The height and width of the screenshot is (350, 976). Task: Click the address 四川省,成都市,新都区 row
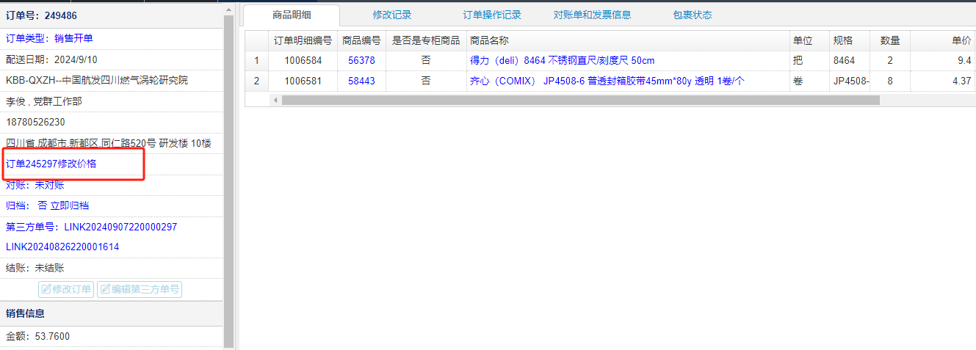click(x=112, y=142)
